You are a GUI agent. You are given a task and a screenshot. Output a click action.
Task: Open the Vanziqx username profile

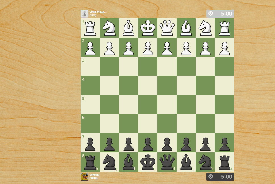click(x=94, y=175)
